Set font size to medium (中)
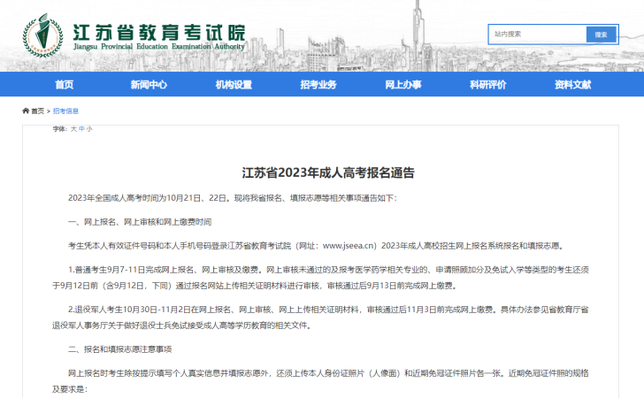 point(81,129)
